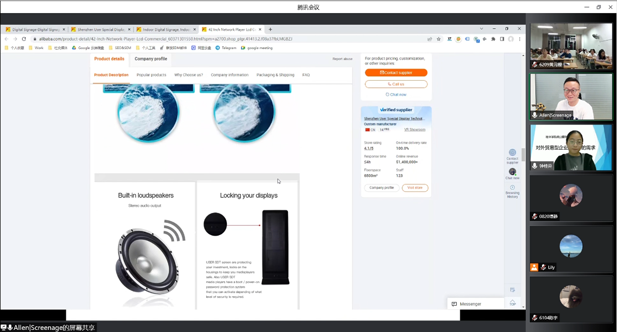The image size is (617, 332).
Task: Expand the tab search chevron in browser
Action: (x=481, y=29)
